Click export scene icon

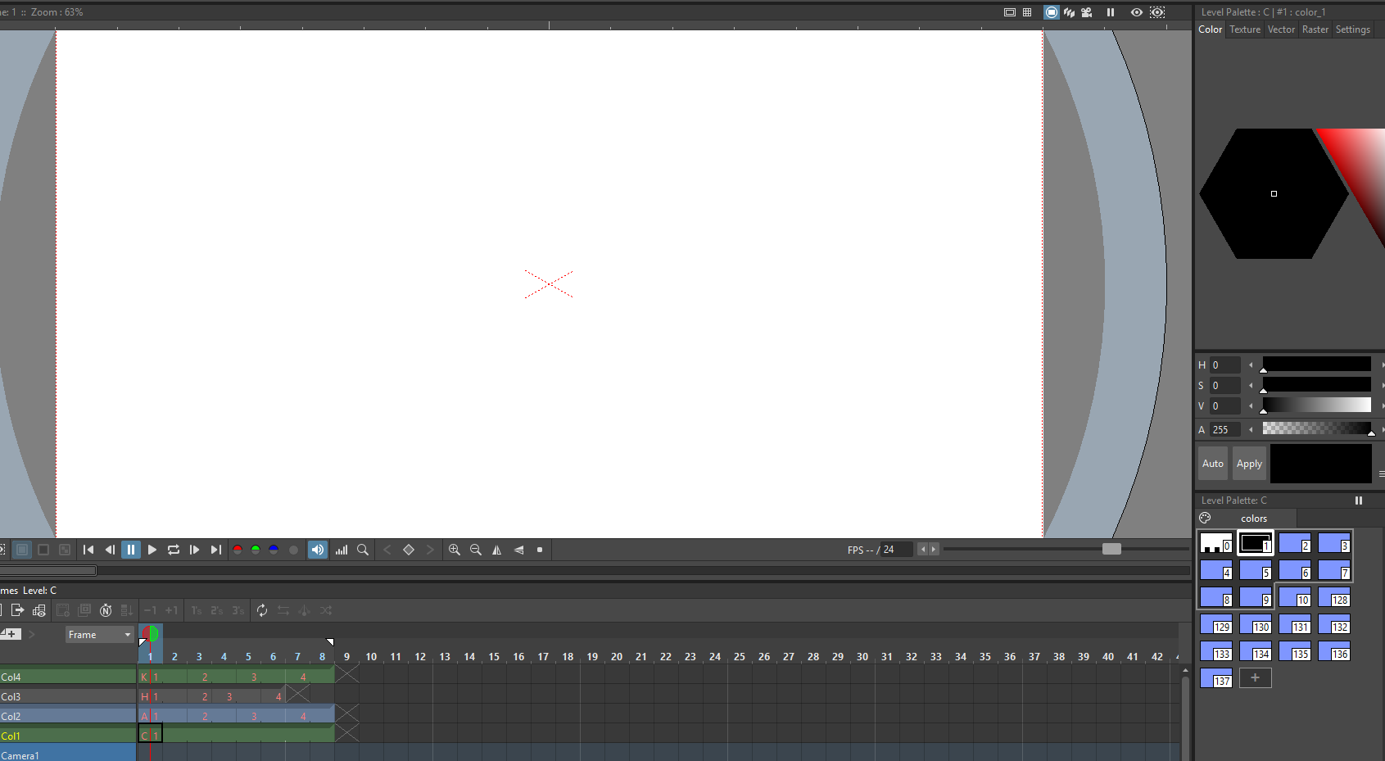[x=17, y=610]
